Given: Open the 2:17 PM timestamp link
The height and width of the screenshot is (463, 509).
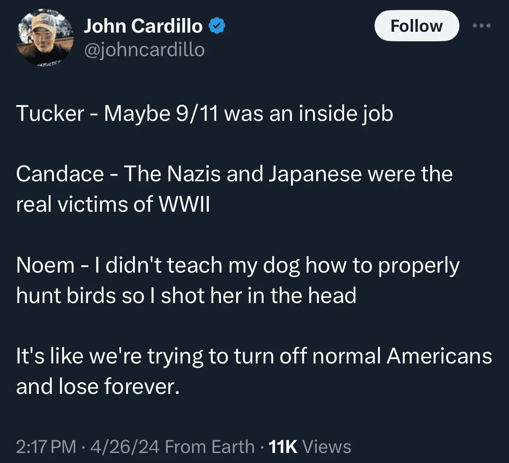Looking at the screenshot, I should pyautogui.click(x=46, y=447).
